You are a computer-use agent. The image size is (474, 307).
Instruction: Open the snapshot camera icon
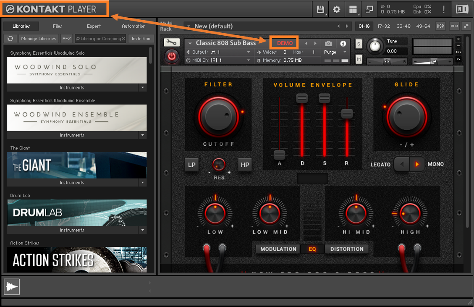[328, 44]
